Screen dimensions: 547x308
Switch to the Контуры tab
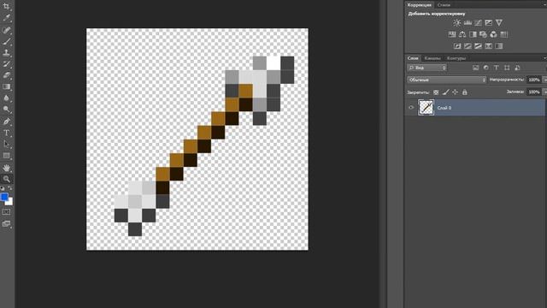click(x=456, y=58)
